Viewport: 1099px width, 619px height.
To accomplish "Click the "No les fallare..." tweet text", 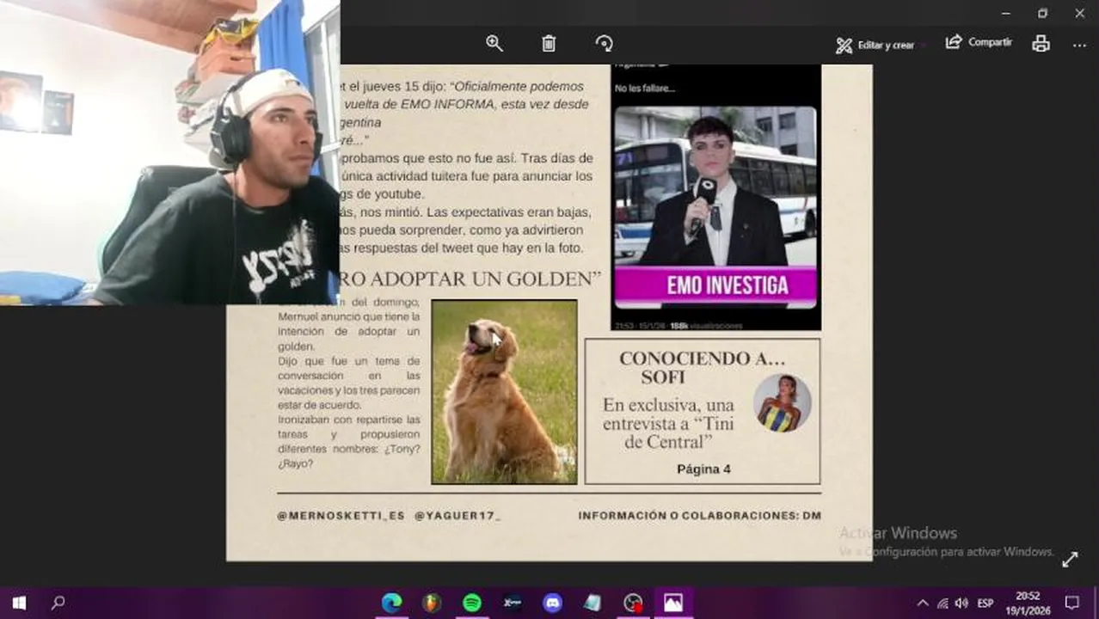I will click(645, 88).
